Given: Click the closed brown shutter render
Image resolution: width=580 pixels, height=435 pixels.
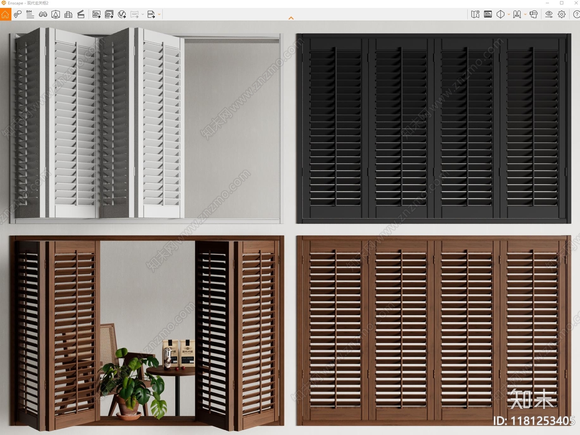Looking at the screenshot, I should (434, 330).
